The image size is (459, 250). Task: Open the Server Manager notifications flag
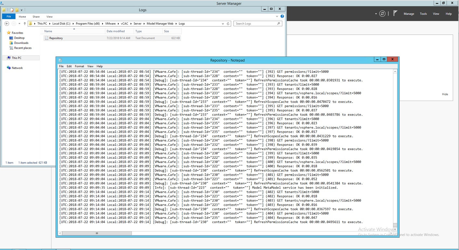point(395,14)
